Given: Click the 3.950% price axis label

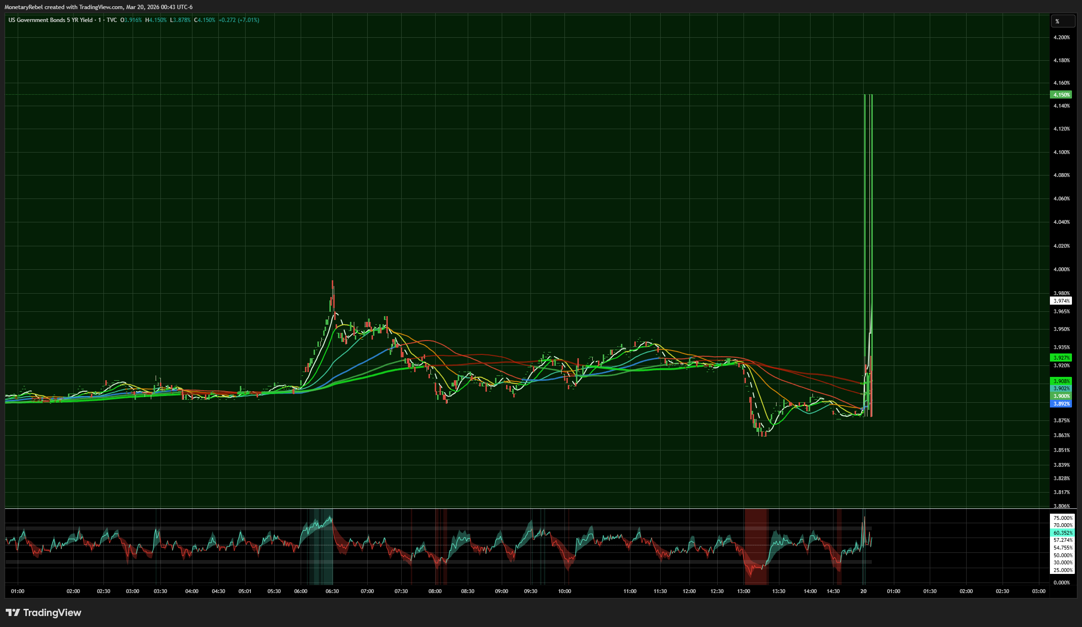Looking at the screenshot, I should 1061,329.
